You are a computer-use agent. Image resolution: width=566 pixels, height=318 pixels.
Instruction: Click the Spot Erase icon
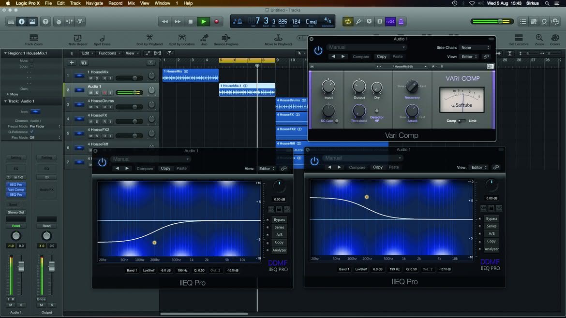pos(102,40)
